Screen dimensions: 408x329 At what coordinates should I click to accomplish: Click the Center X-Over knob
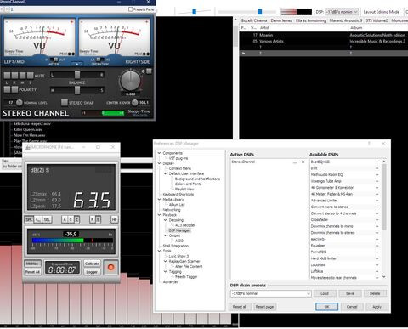point(135,102)
